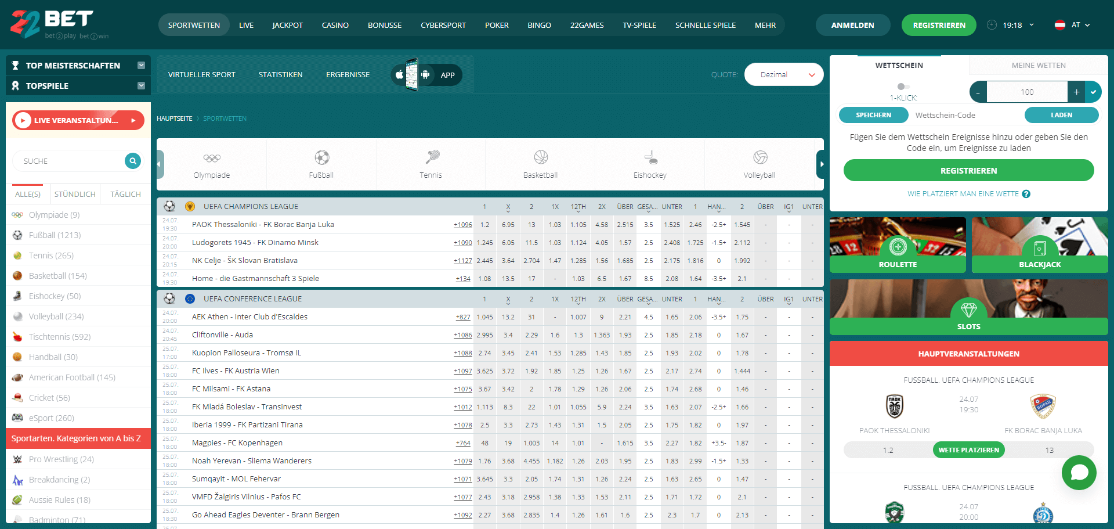
Task: Focus the Suche search field
Action: point(70,161)
